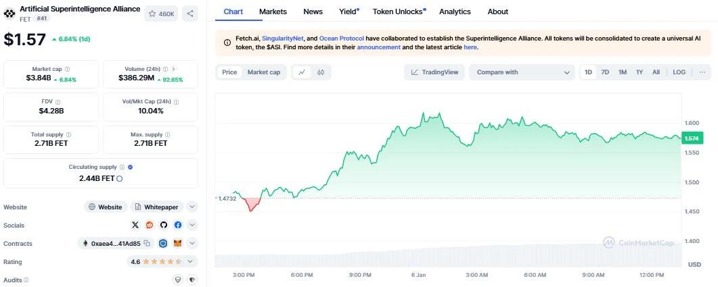Set chart range to 1Y
The image size is (718, 287).
click(x=640, y=72)
